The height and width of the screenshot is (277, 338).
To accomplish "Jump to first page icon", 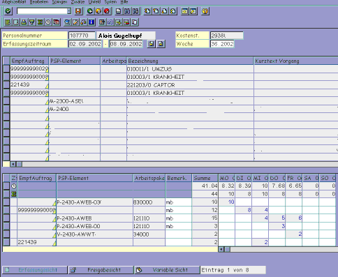I will point(147,11).
